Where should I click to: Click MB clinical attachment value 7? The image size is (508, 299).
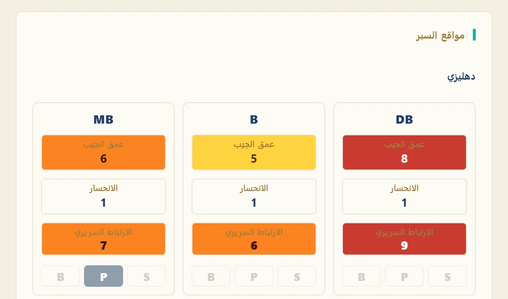pyautogui.click(x=104, y=239)
